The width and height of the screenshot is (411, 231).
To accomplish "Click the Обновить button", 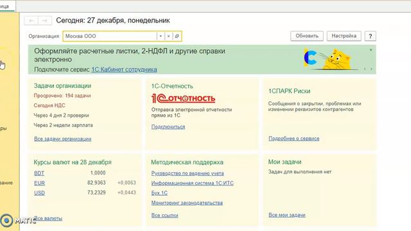I will pyautogui.click(x=307, y=36).
